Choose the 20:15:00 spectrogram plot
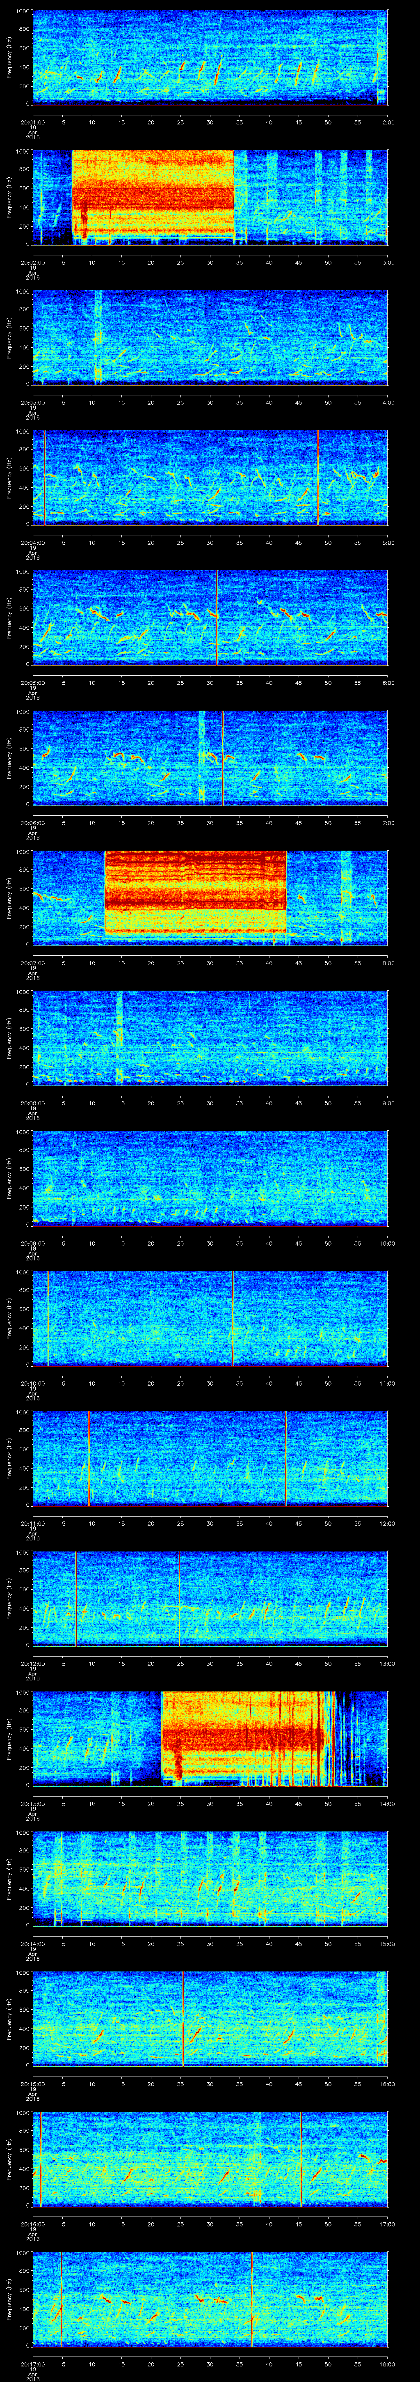The height and width of the screenshot is (2382, 420). (x=210, y=2019)
